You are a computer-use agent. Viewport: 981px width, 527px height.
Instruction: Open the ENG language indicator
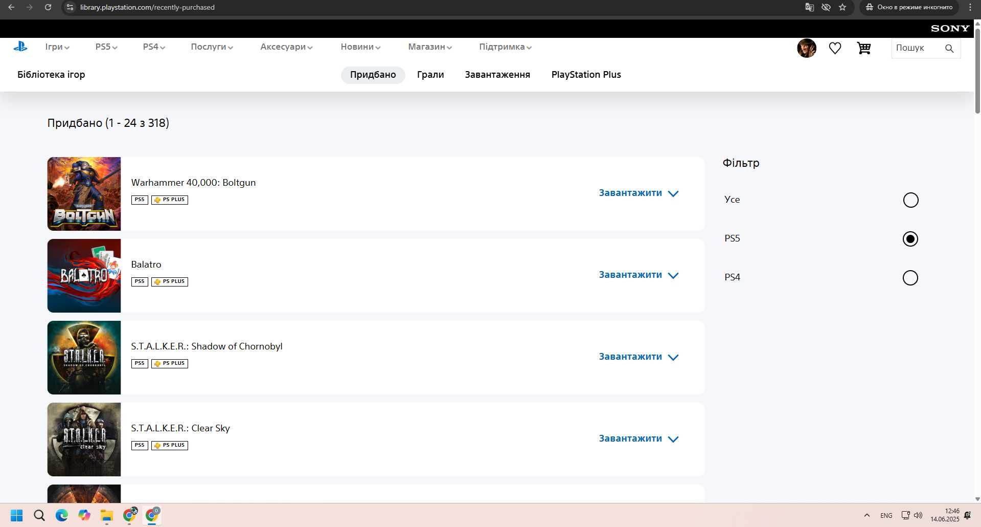tap(886, 515)
